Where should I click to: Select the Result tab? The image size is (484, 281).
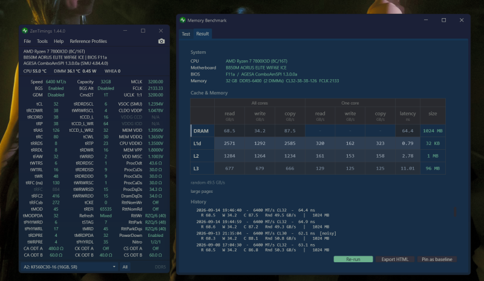click(203, 34)
